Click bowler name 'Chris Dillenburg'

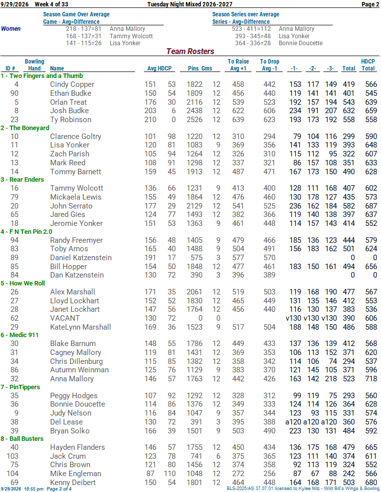tap(76, 361)
